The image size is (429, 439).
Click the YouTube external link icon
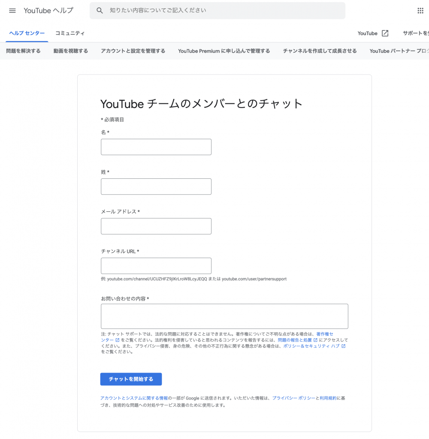[385, 33]
